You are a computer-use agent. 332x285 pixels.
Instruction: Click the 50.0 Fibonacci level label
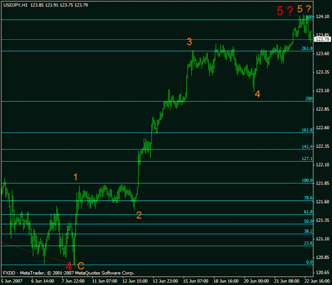tap(308, 221)
